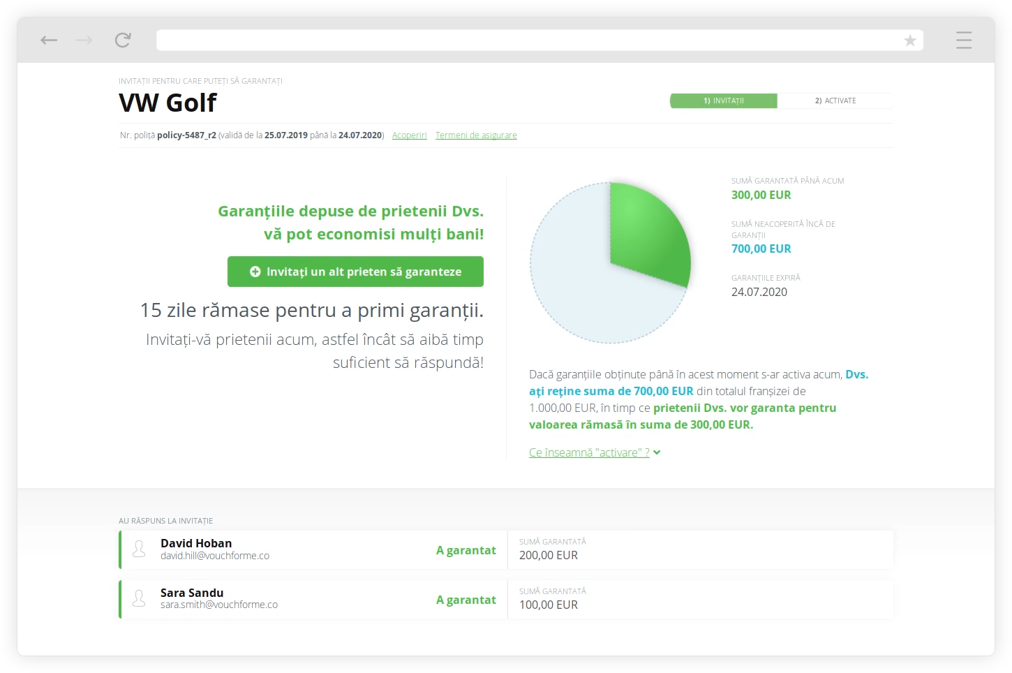Bookmark page with the star icon
This screenshot has width=1012, height=673.
(x=910, y=40)
